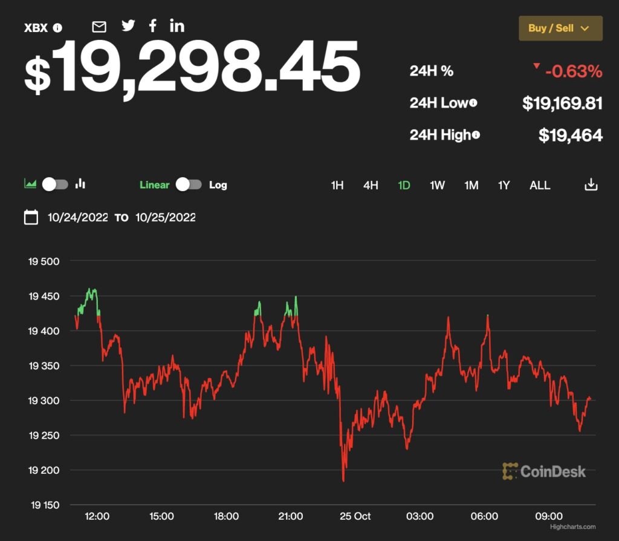619x541 pixels.
Task: Select the 1W time range
Action: [438, 185]
